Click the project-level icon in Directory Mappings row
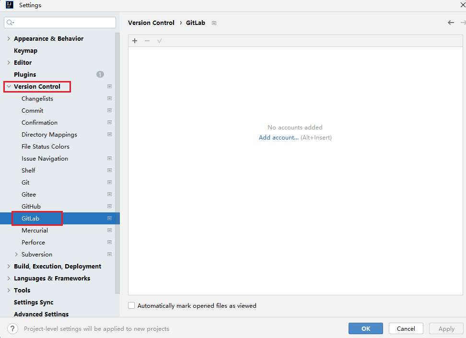 point(109,134)
